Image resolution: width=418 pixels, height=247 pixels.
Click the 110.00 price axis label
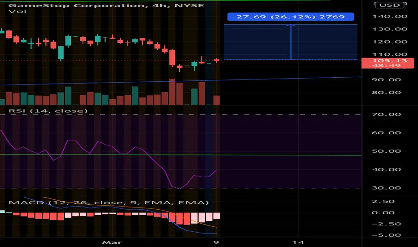[x=389, y=54]
